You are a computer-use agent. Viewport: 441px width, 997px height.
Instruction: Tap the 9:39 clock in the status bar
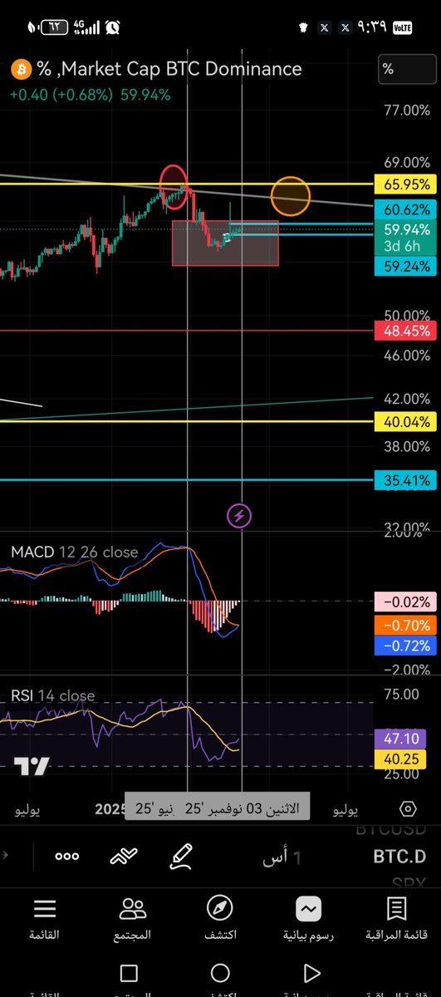[373, 27]
